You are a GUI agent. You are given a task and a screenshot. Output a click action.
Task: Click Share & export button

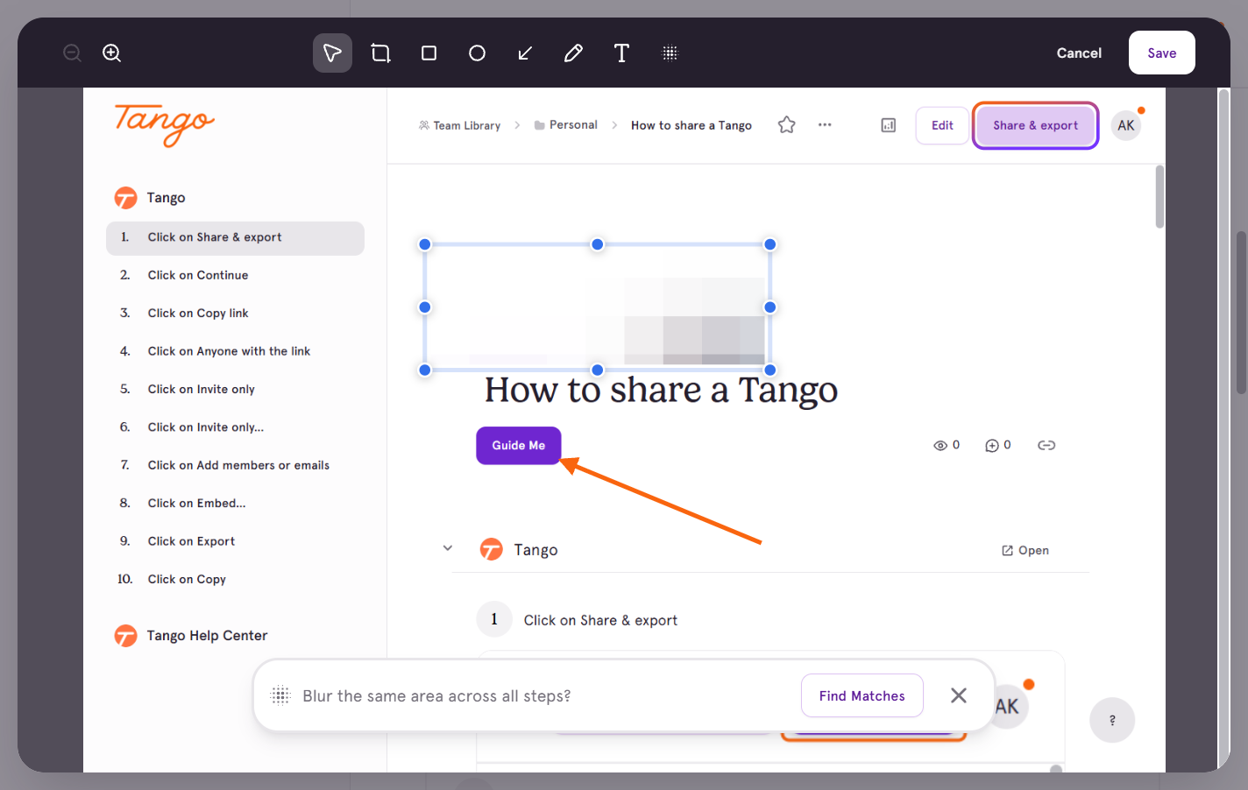[x=1035, y=125]
